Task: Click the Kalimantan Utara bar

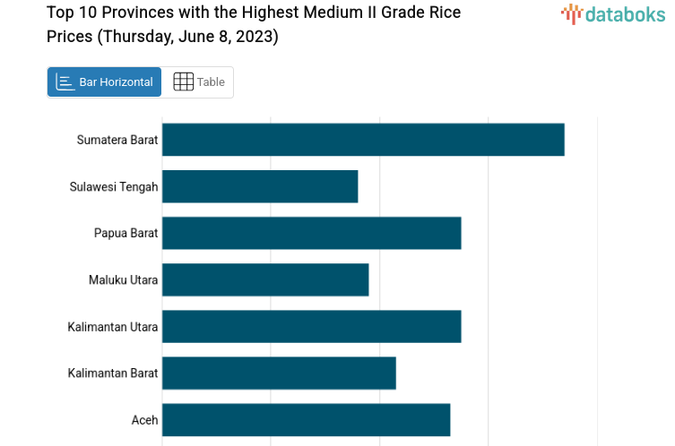Action: coord(311,326)
